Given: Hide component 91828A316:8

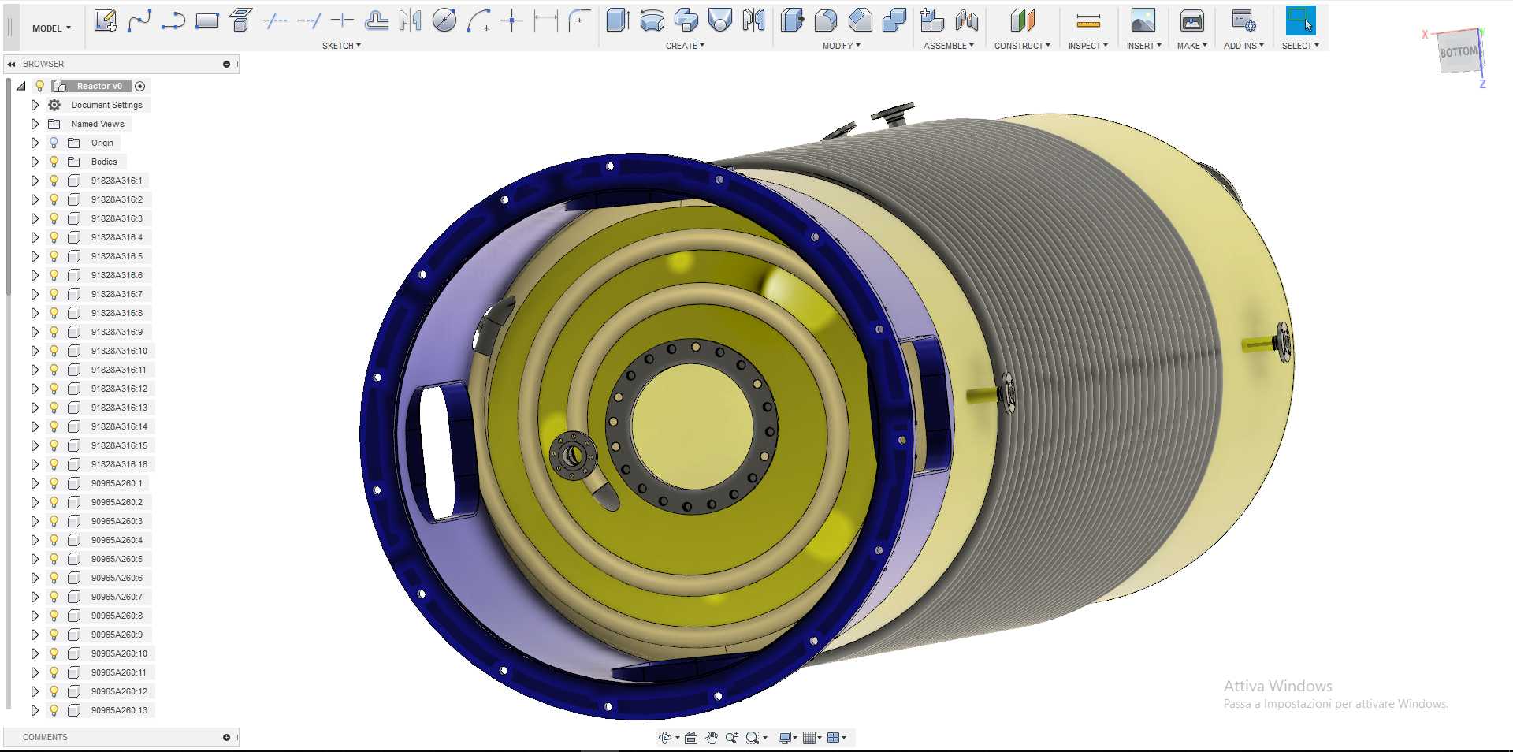Looking at the screenshot, I should point(54,313).
